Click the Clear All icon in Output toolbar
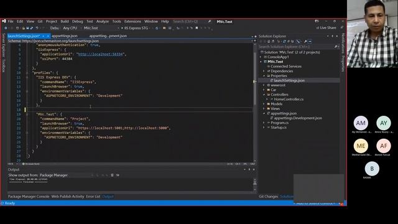The width and height of the screenshot is (398, 224). [112, 175]
